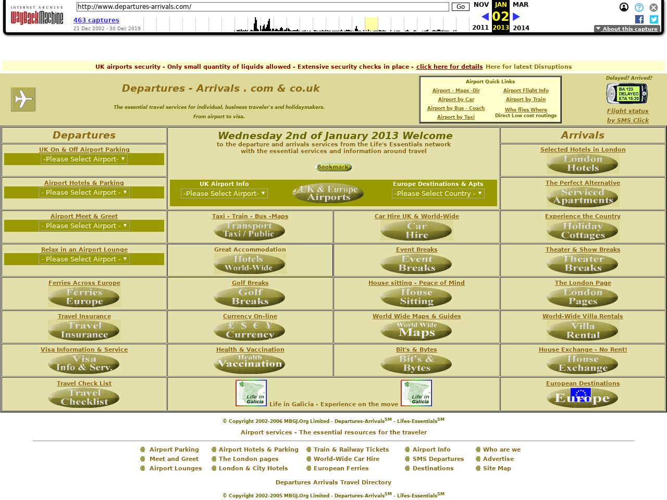Click the airplane logo icon
The height and width of the screenshot is (500, 667).
[23, 99]
